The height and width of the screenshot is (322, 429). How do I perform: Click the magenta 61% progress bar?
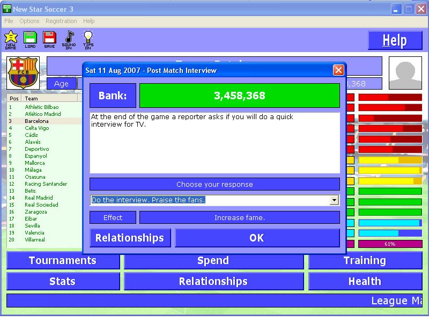[390, 244]
